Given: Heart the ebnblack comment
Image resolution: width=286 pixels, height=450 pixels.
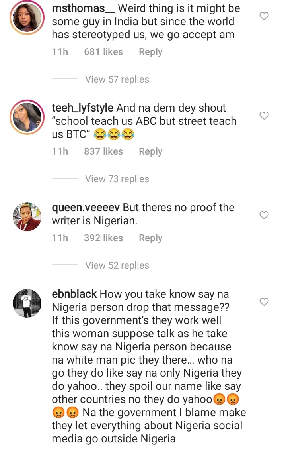Looking at the screenshot, I should pos(264,302).
